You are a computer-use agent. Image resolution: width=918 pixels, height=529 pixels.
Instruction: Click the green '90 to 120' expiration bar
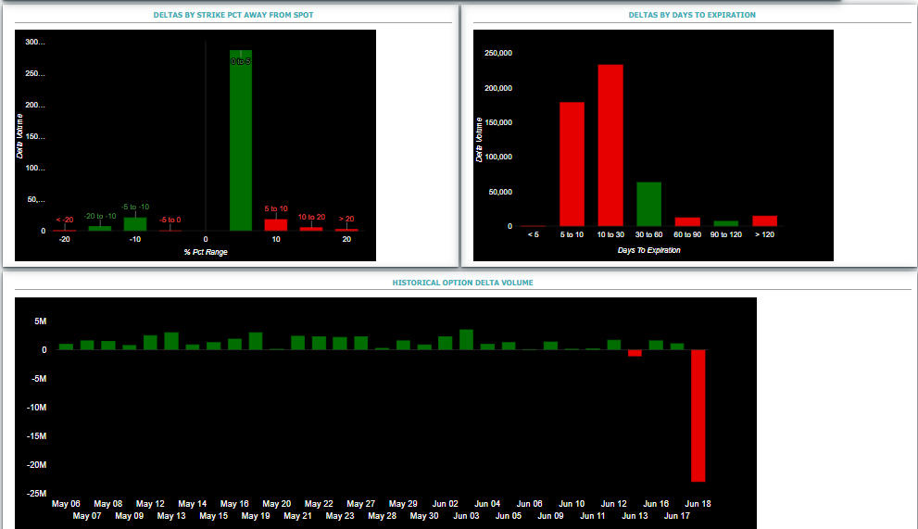click(x=726, y=224)
